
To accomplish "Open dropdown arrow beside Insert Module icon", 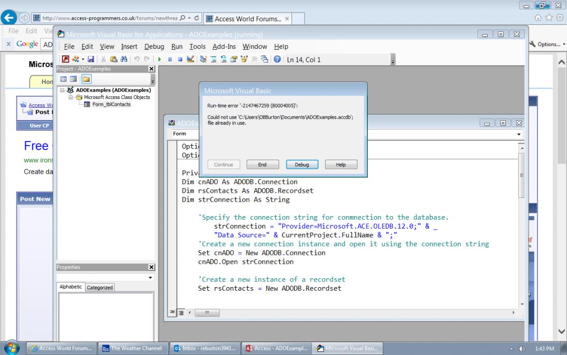I will 83,59.
